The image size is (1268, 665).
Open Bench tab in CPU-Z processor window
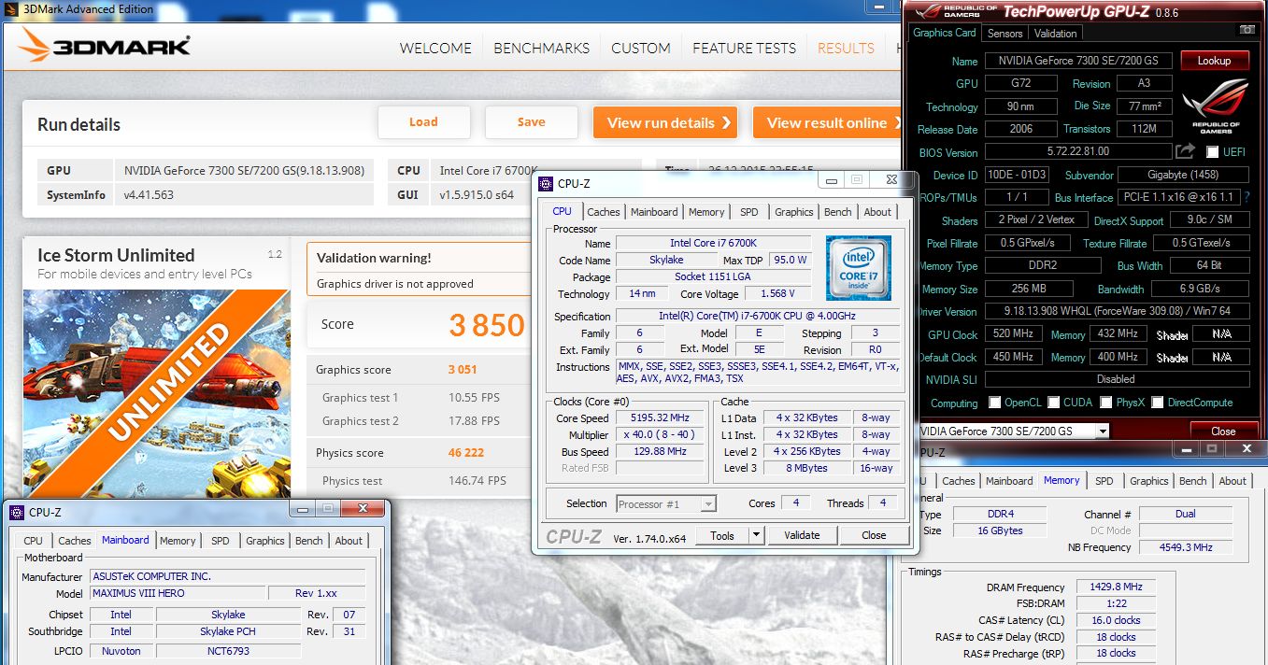pos(837,212)
